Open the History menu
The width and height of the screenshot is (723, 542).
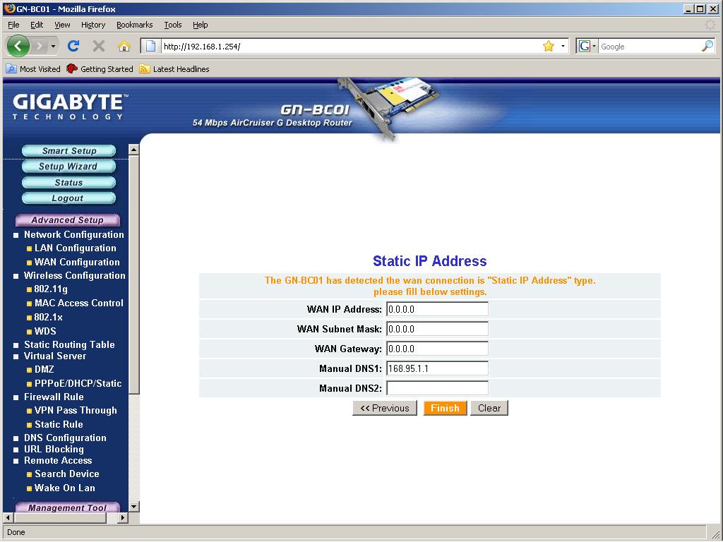coord(93,25)
